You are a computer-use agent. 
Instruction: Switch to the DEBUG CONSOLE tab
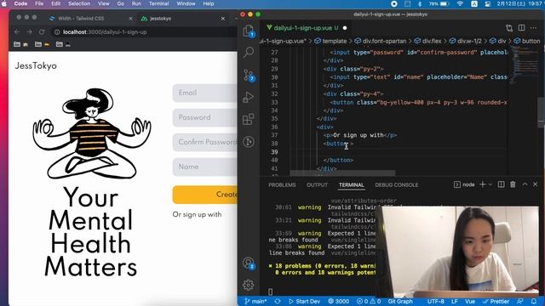point(397,185)
